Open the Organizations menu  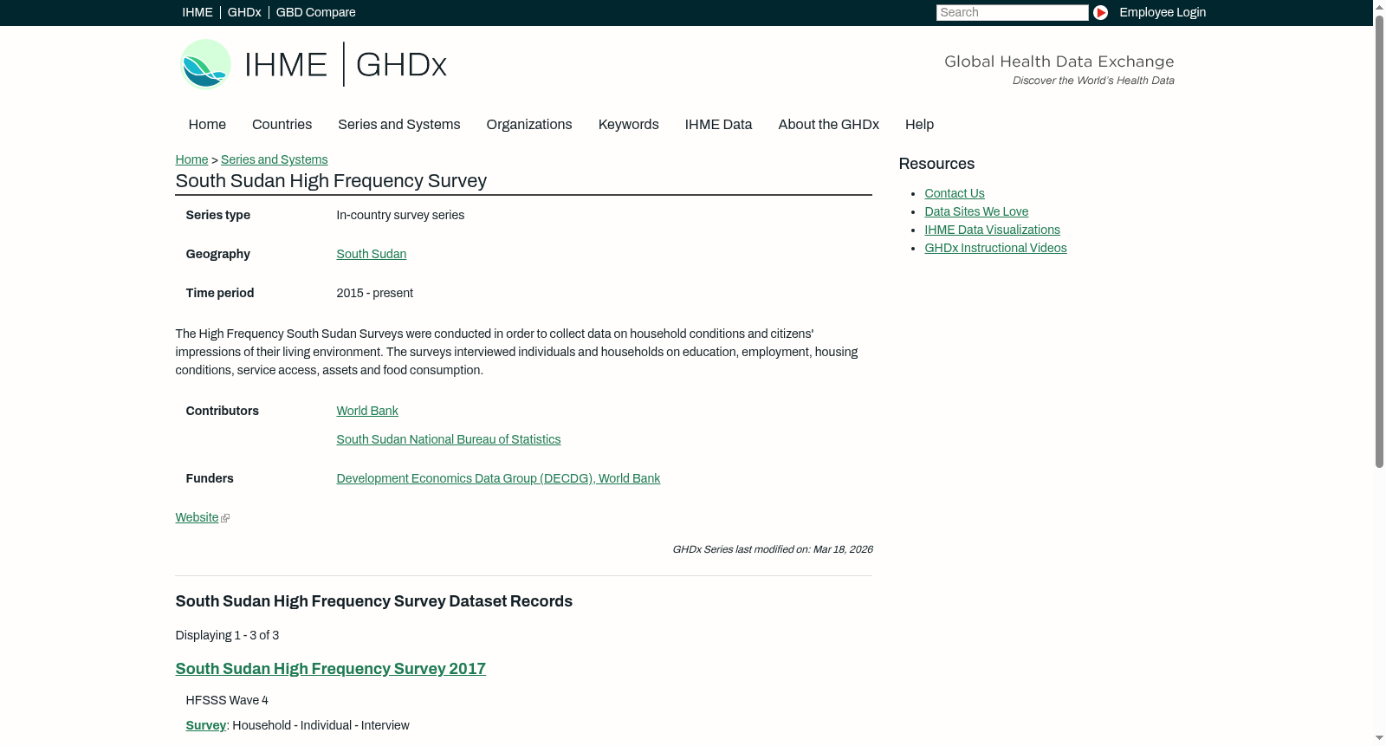(529, 125)
